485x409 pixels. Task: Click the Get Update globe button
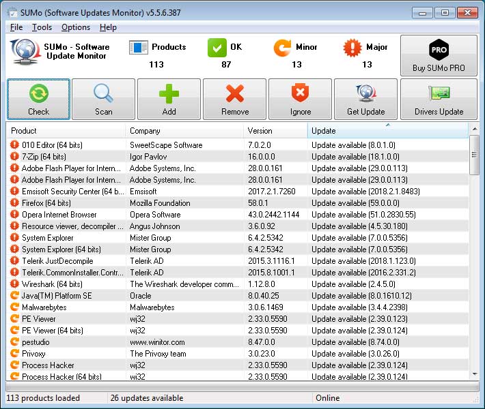(366, 99)
